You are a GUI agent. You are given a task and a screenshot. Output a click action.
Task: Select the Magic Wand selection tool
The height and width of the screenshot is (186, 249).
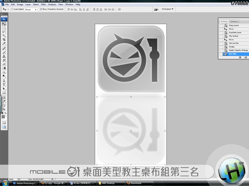pos(4,36)
